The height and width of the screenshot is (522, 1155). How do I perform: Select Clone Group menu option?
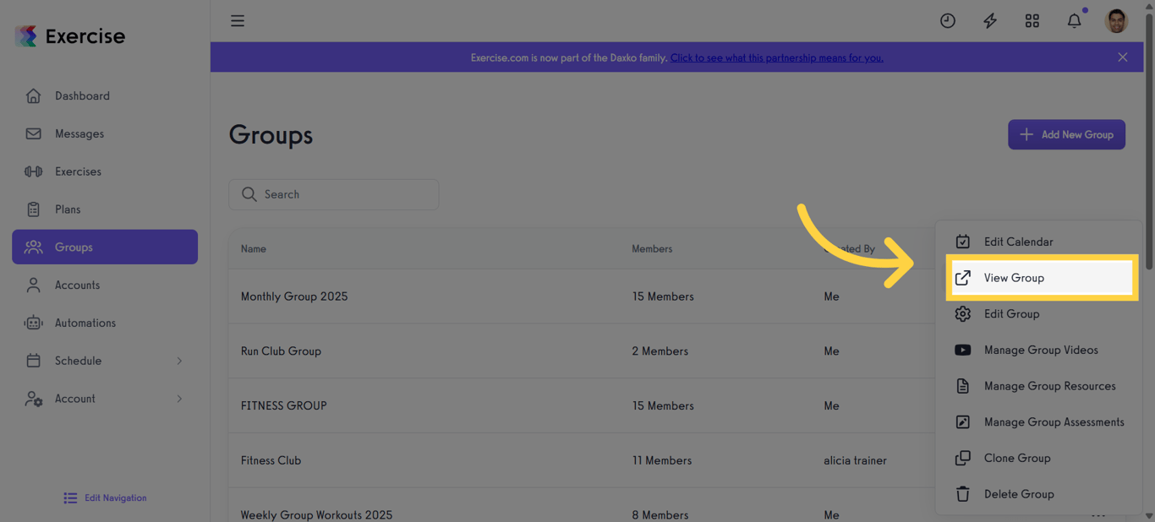coord(1038,459)
